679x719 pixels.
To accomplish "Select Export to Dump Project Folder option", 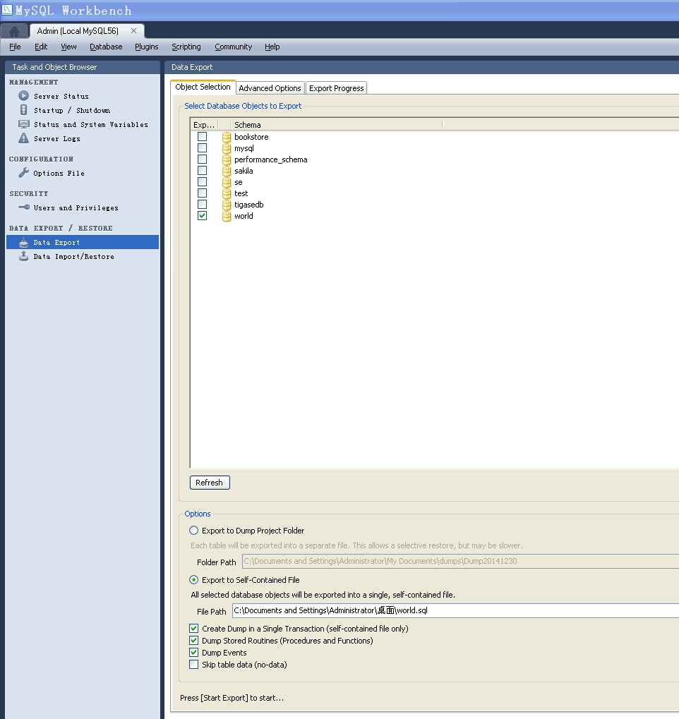I will coord(193,531).
